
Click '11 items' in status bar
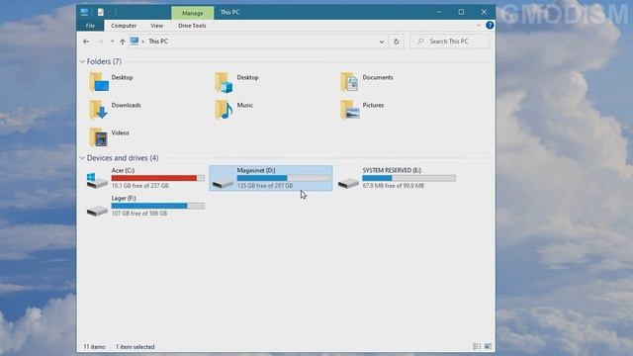94,347
